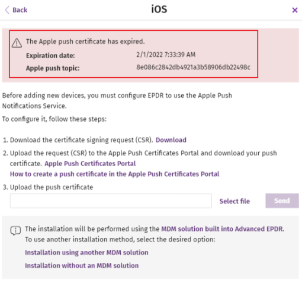Open MDM solution built into Advanced EPDR link
This screenshot has width=302, height=283.
pos(223,229)
